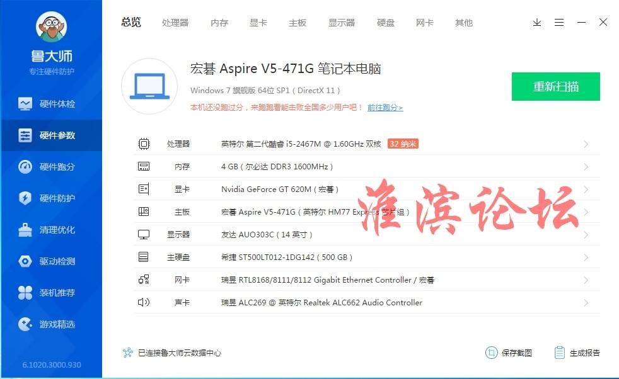
Task: Click the laptop computer image
Action: 149,86
